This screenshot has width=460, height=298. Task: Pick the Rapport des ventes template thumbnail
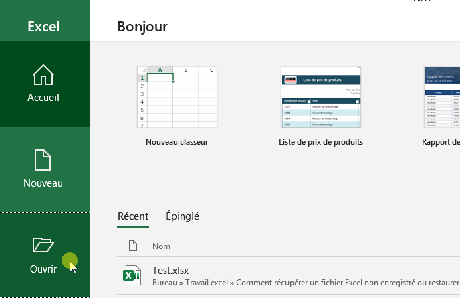(442, 96)
